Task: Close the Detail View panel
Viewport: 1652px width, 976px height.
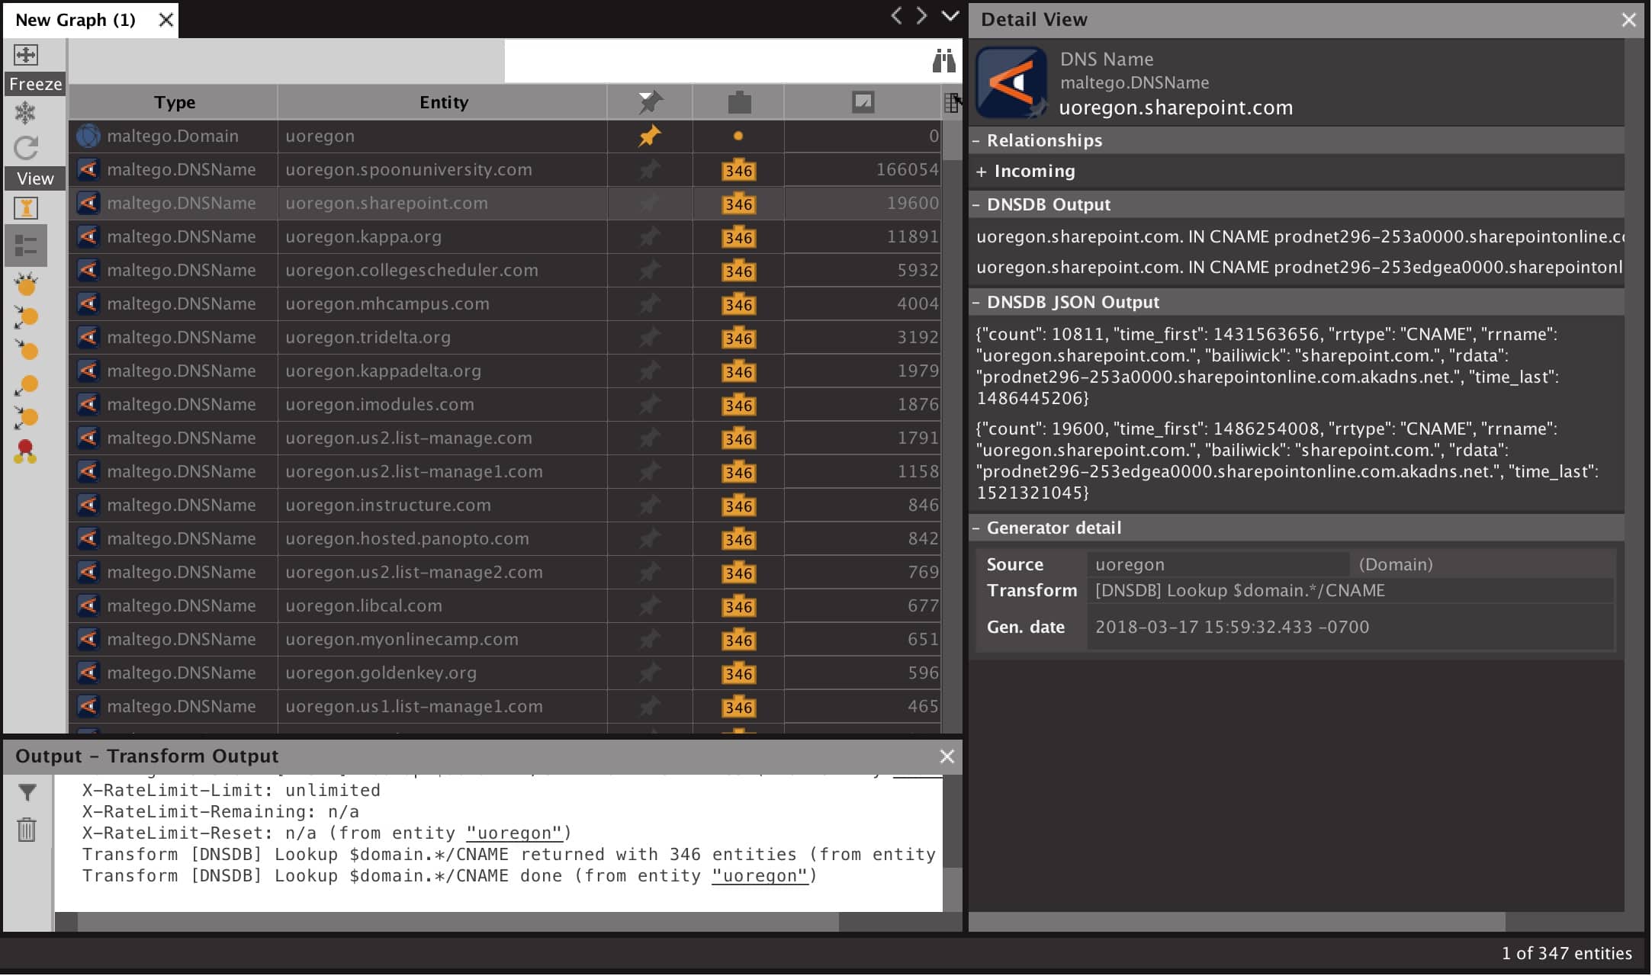Action: coord(1628,20)
